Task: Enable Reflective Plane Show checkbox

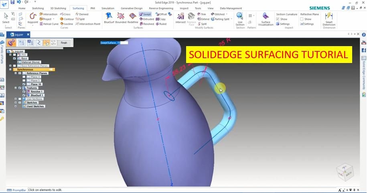Action: [302, 19]
